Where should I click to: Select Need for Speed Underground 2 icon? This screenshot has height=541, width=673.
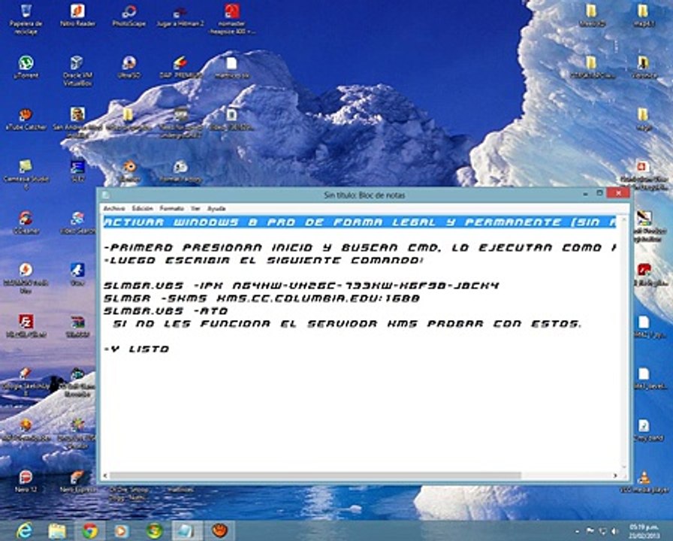click(180, 122)
